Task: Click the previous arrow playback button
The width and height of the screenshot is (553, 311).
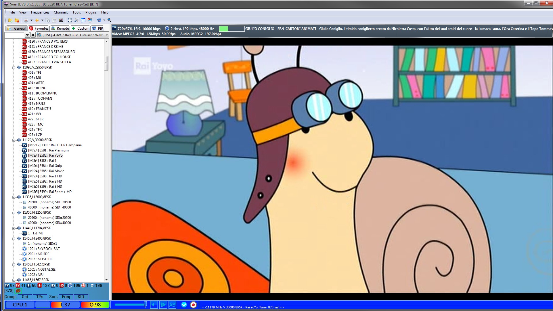Action: click(x=154, y=305)
